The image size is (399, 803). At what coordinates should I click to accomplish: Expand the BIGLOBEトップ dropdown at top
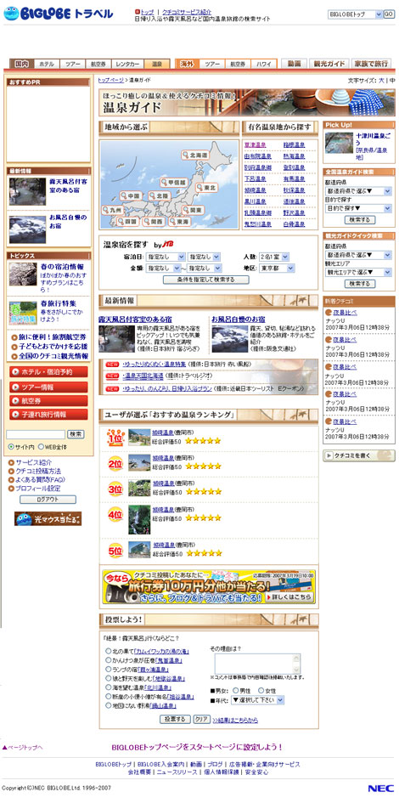(355, 14)
